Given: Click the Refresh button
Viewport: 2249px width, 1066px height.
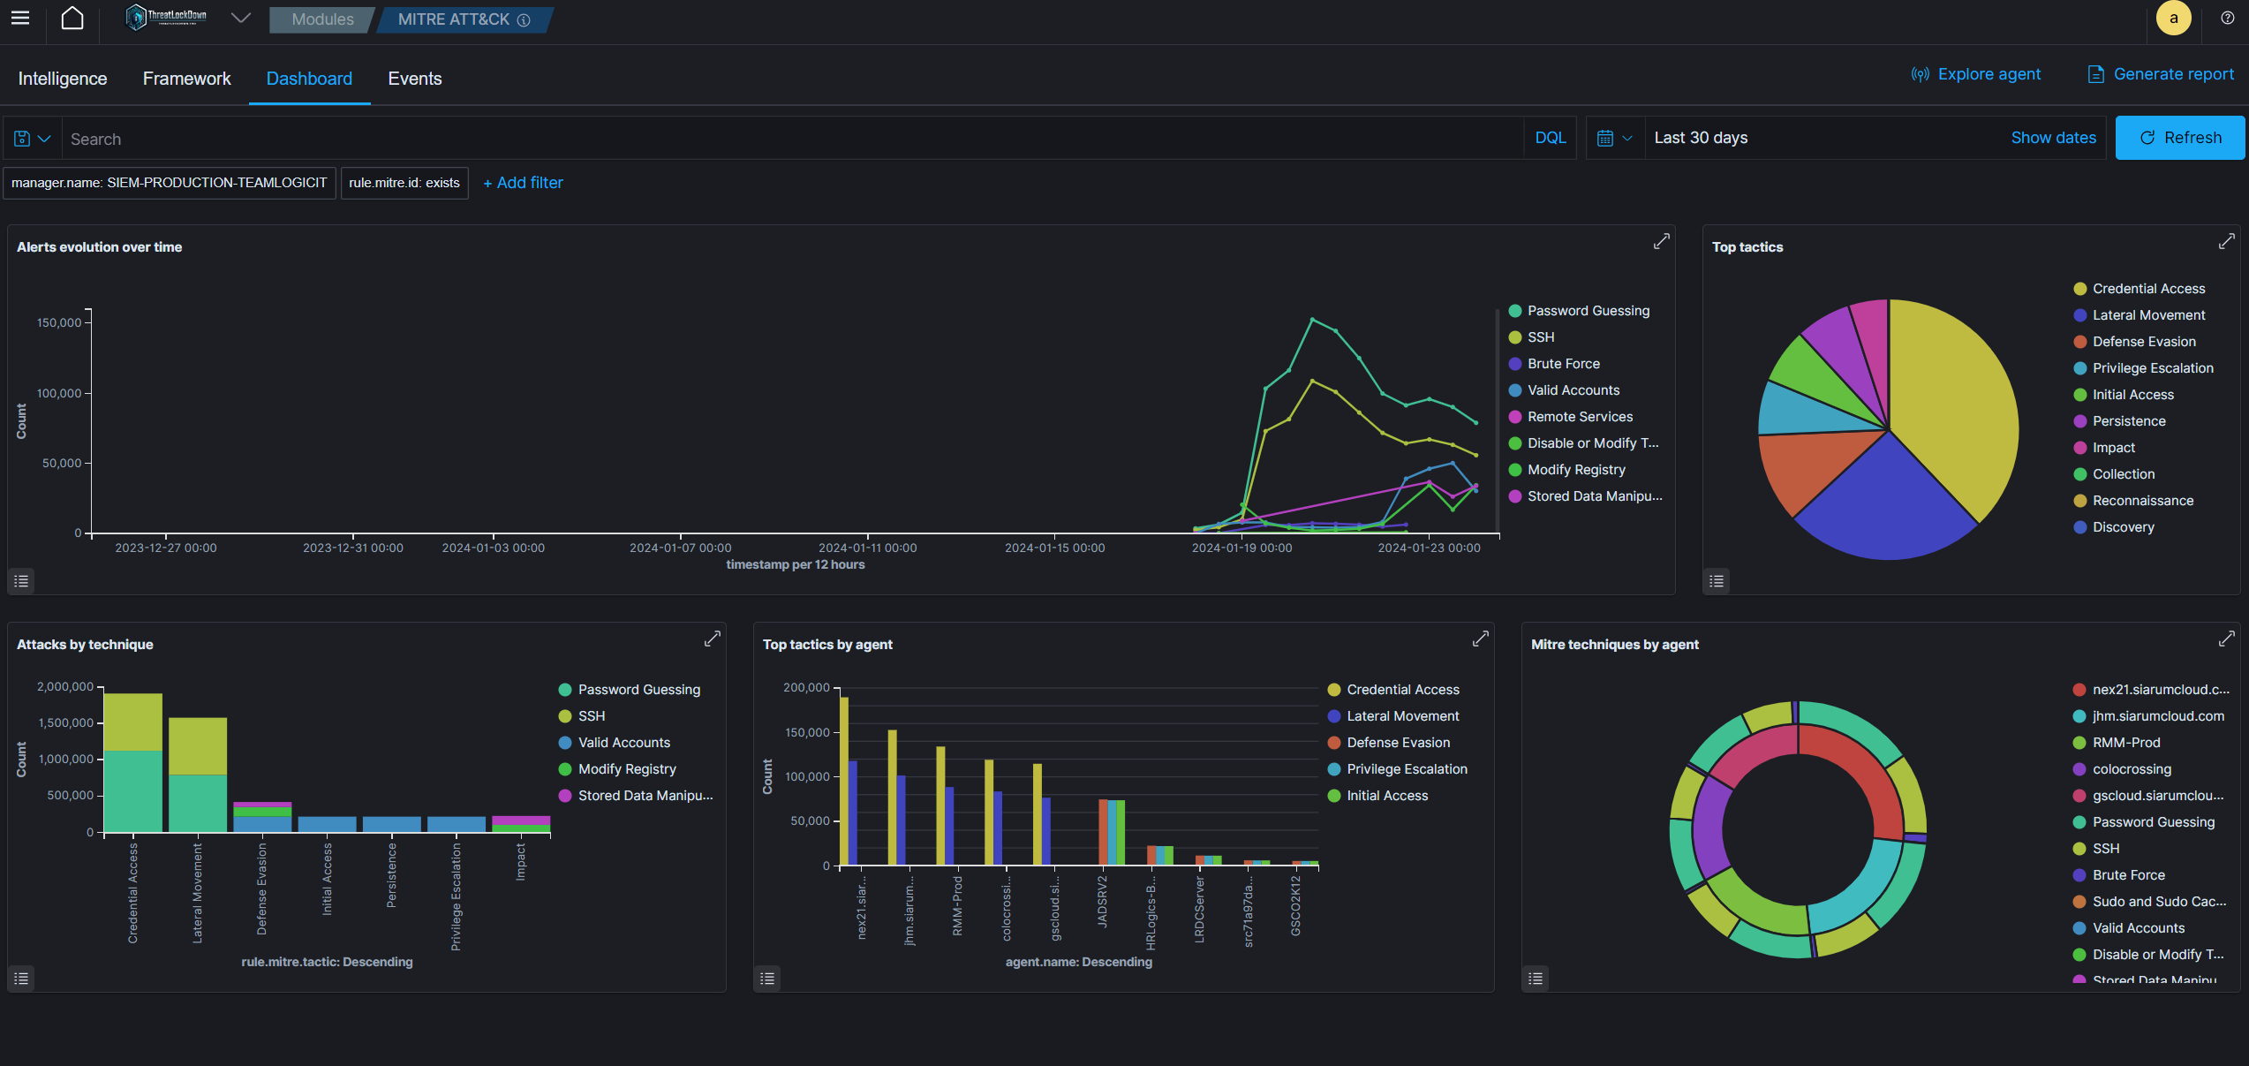Looking at the screenshot, I should (2180, 138).
